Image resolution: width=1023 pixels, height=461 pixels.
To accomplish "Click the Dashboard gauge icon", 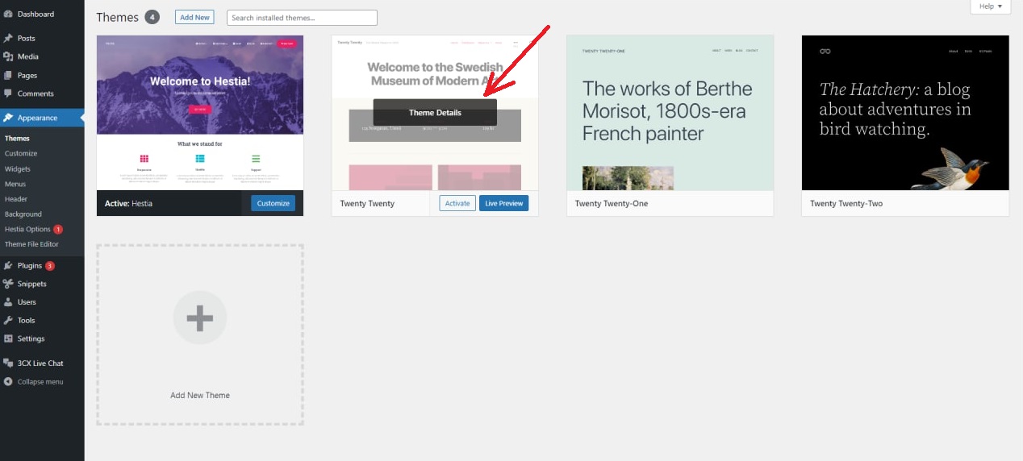I will [8, 14].
